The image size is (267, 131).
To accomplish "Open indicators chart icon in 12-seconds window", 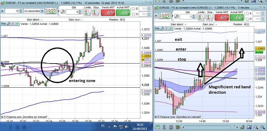I will (51, 11).
